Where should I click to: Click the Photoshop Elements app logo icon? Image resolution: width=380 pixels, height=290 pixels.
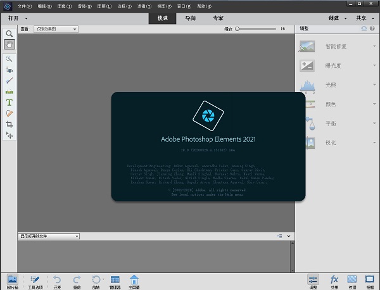click(8, 6)
